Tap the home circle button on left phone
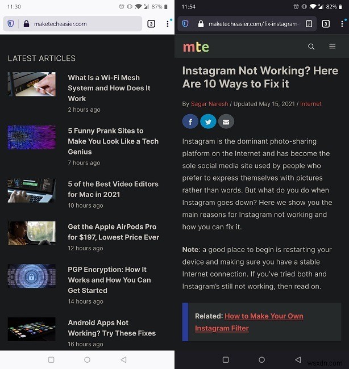The image size is (349, 369). (87, 359)
